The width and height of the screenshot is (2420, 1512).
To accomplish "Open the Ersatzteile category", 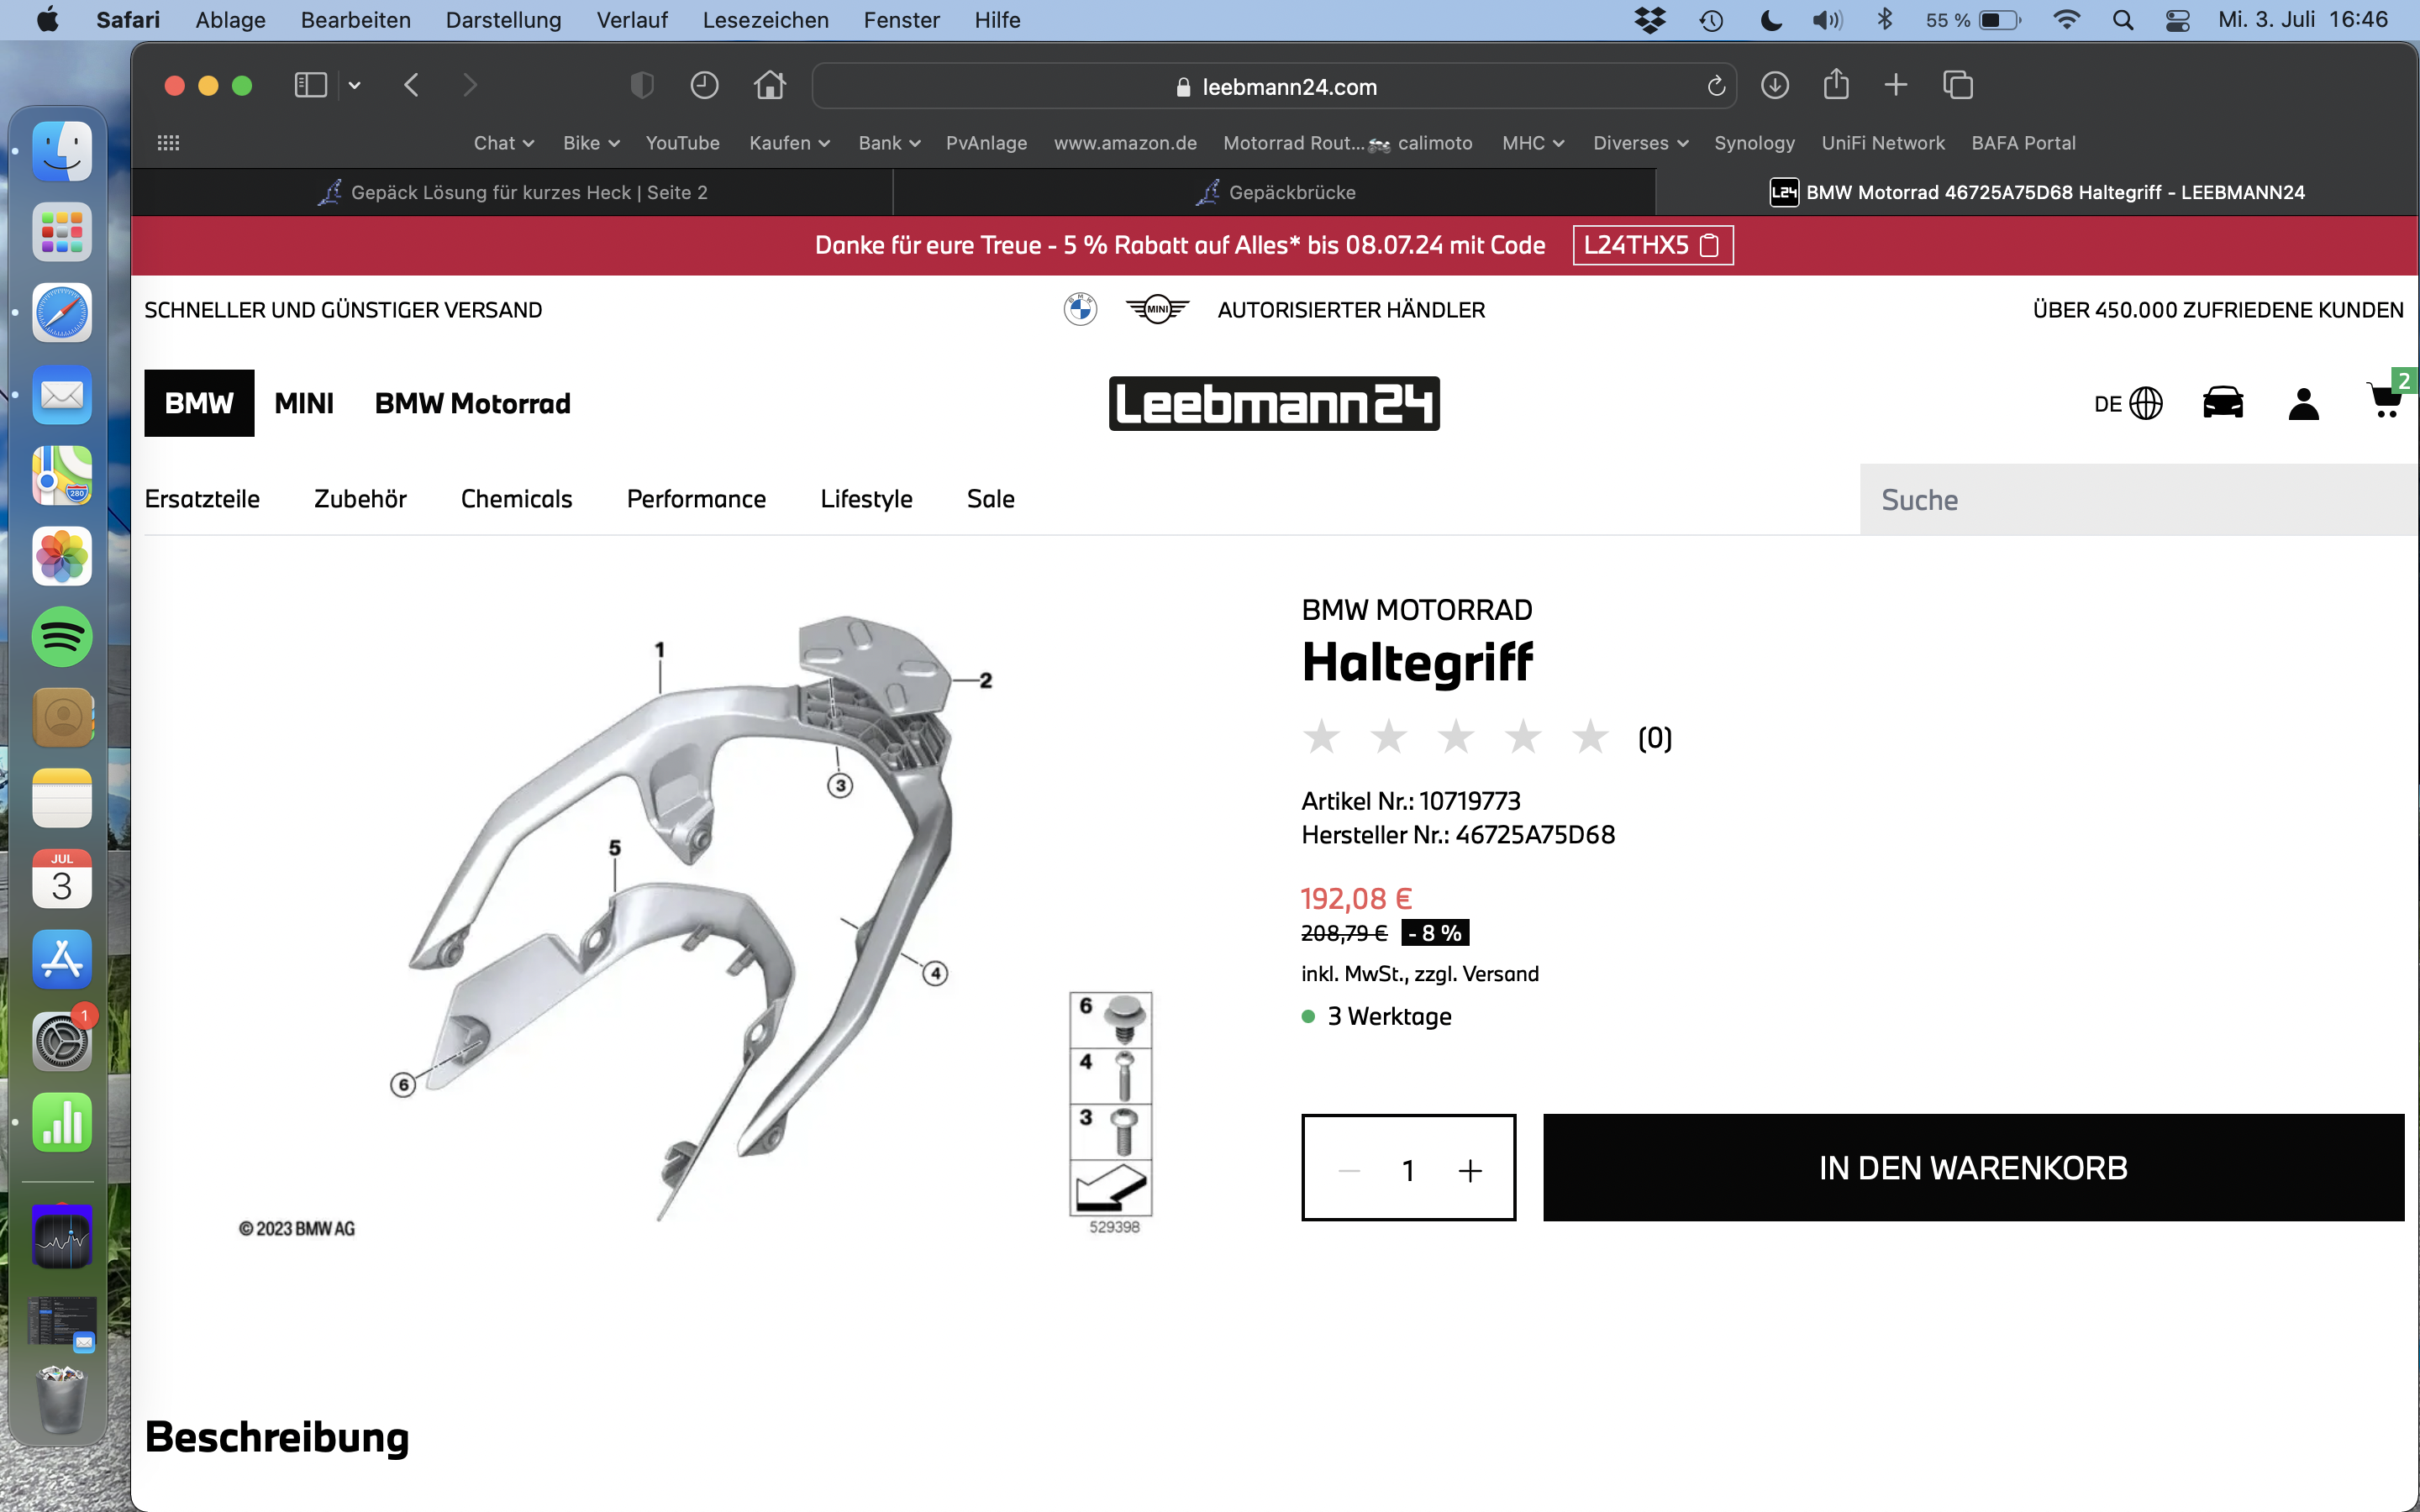I will click(202, 499).
